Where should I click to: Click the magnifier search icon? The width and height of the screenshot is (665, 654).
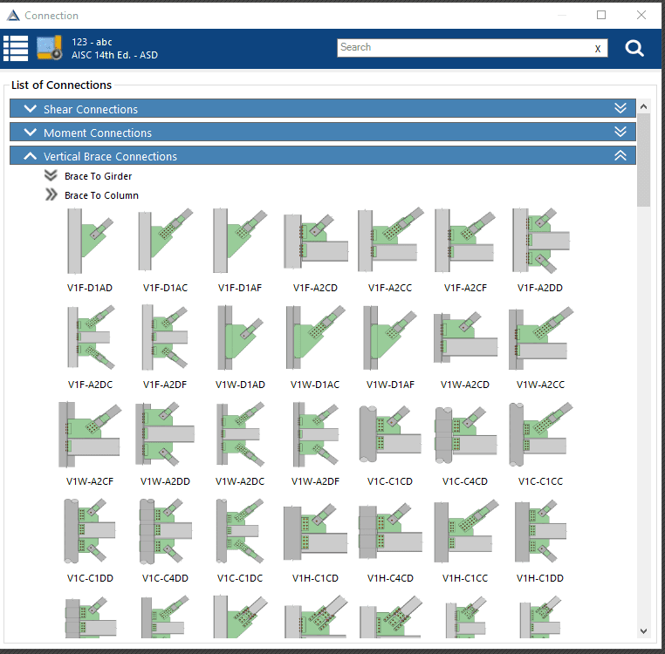click(634, 48)
